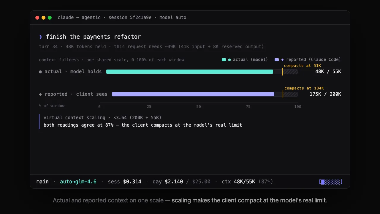Click the caption below the terminal window
380x214 pixels.
point(190,201)
